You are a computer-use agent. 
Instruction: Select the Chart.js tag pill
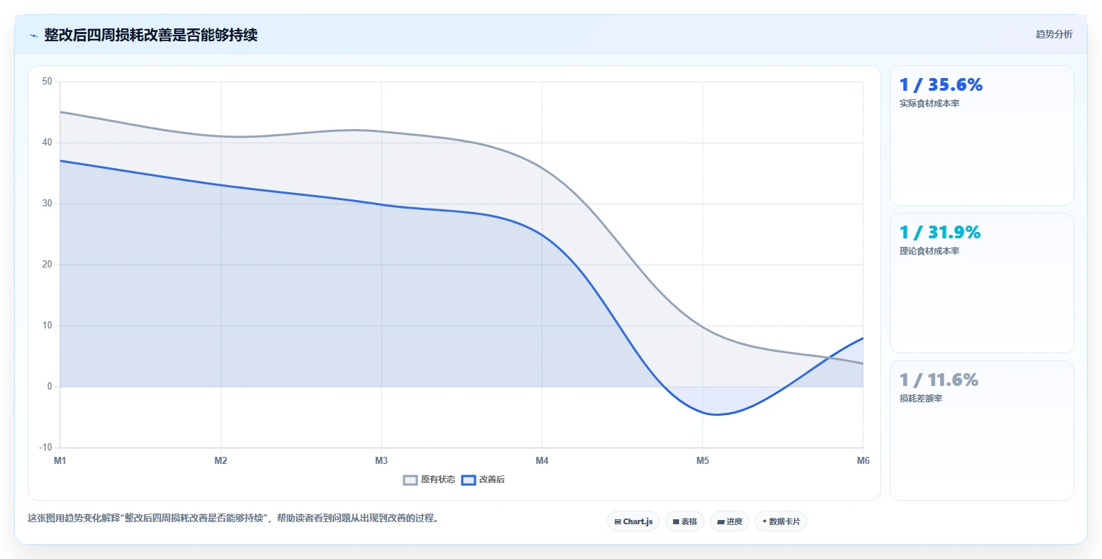633,521
